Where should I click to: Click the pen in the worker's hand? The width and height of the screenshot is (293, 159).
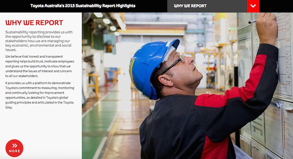point(252,21)
